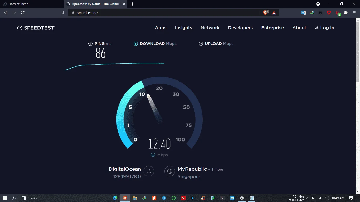This screenshot has width=360, height=202.
Task: Click the padlock site information icon
Action: (73, 13)
